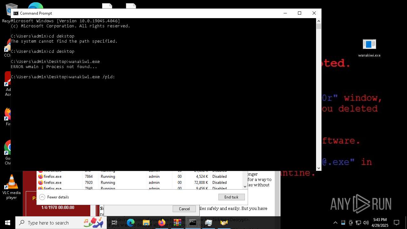The image size is (407, 229).
Task: Switch to the handshake ransomware taskbar icon
Action: (224, 223)
